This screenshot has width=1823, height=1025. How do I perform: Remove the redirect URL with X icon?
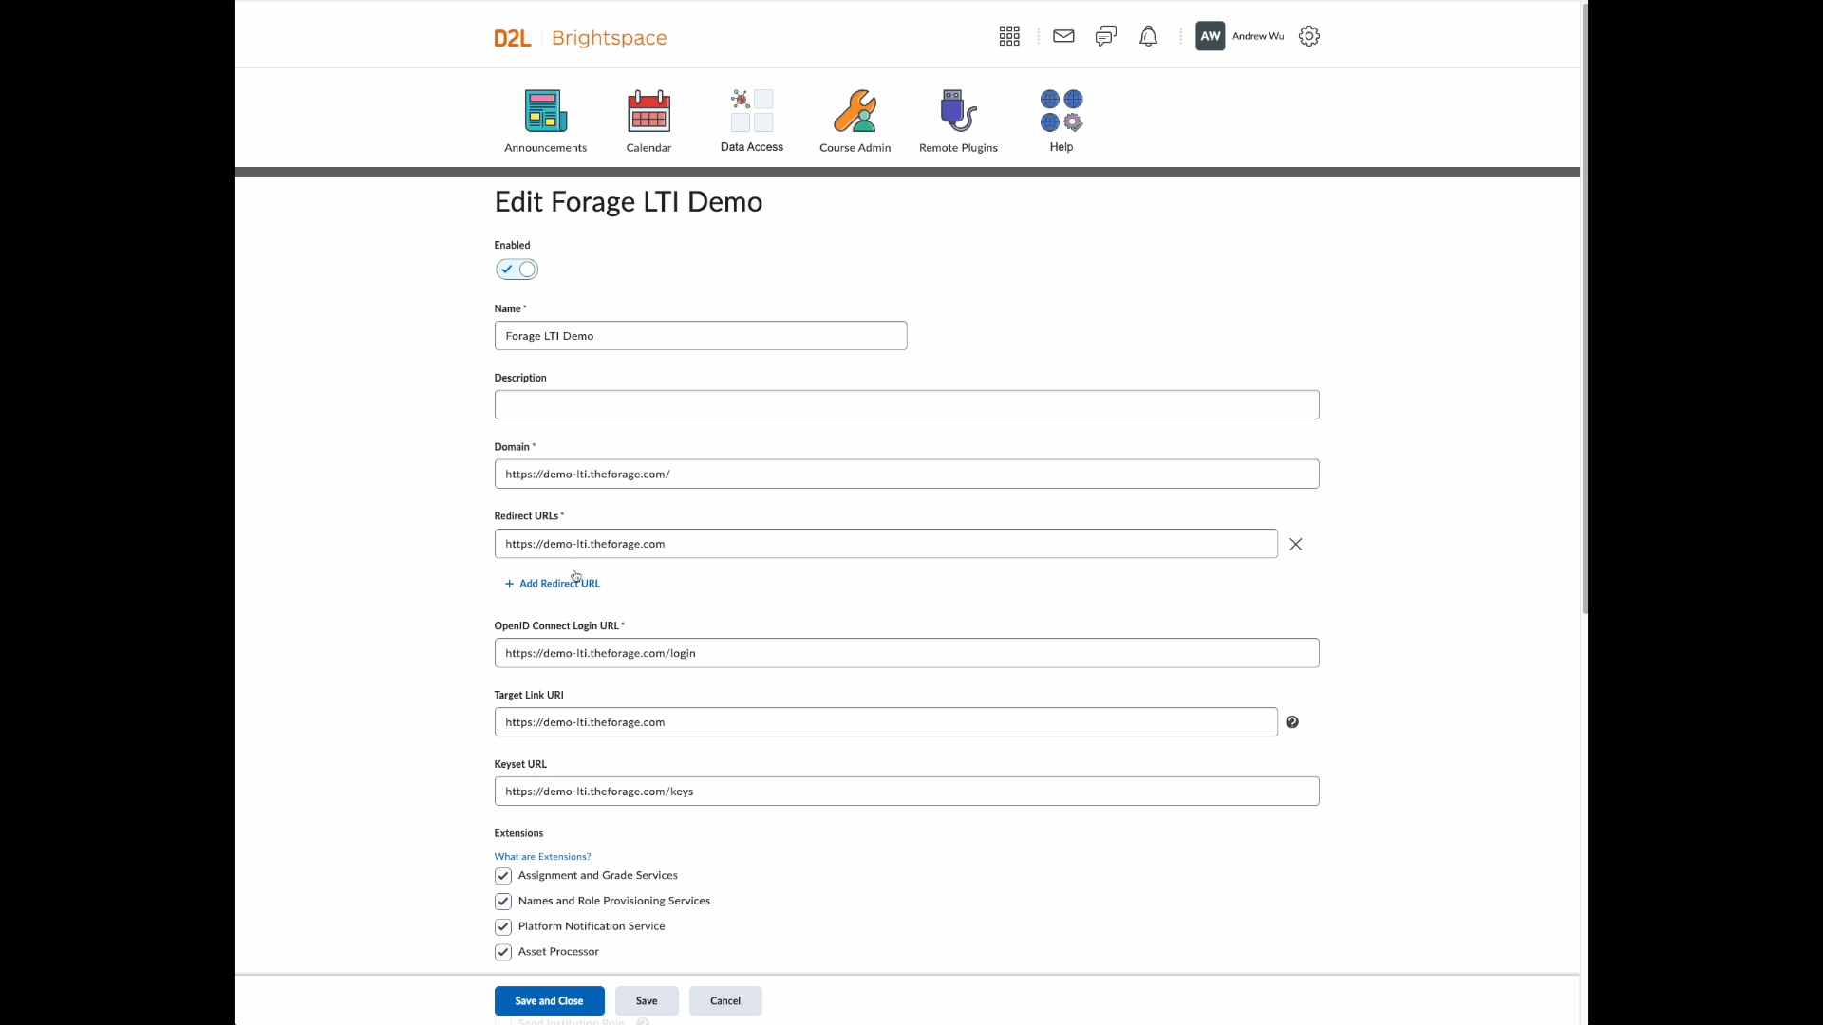[x=1295, y=544]
